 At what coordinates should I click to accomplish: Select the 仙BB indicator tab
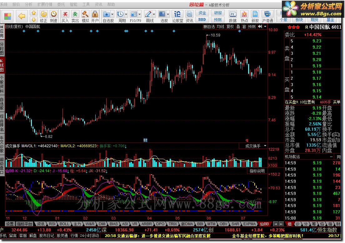[x=264, y=224]
